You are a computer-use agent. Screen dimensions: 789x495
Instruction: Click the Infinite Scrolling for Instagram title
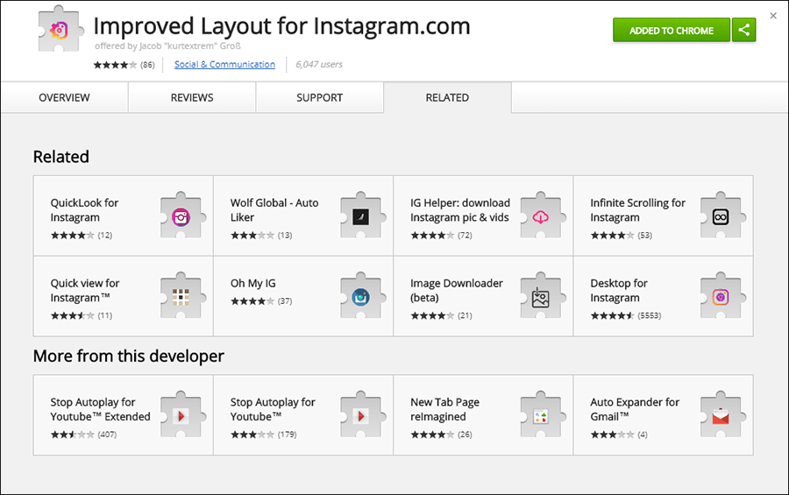(x=637, y=209)
